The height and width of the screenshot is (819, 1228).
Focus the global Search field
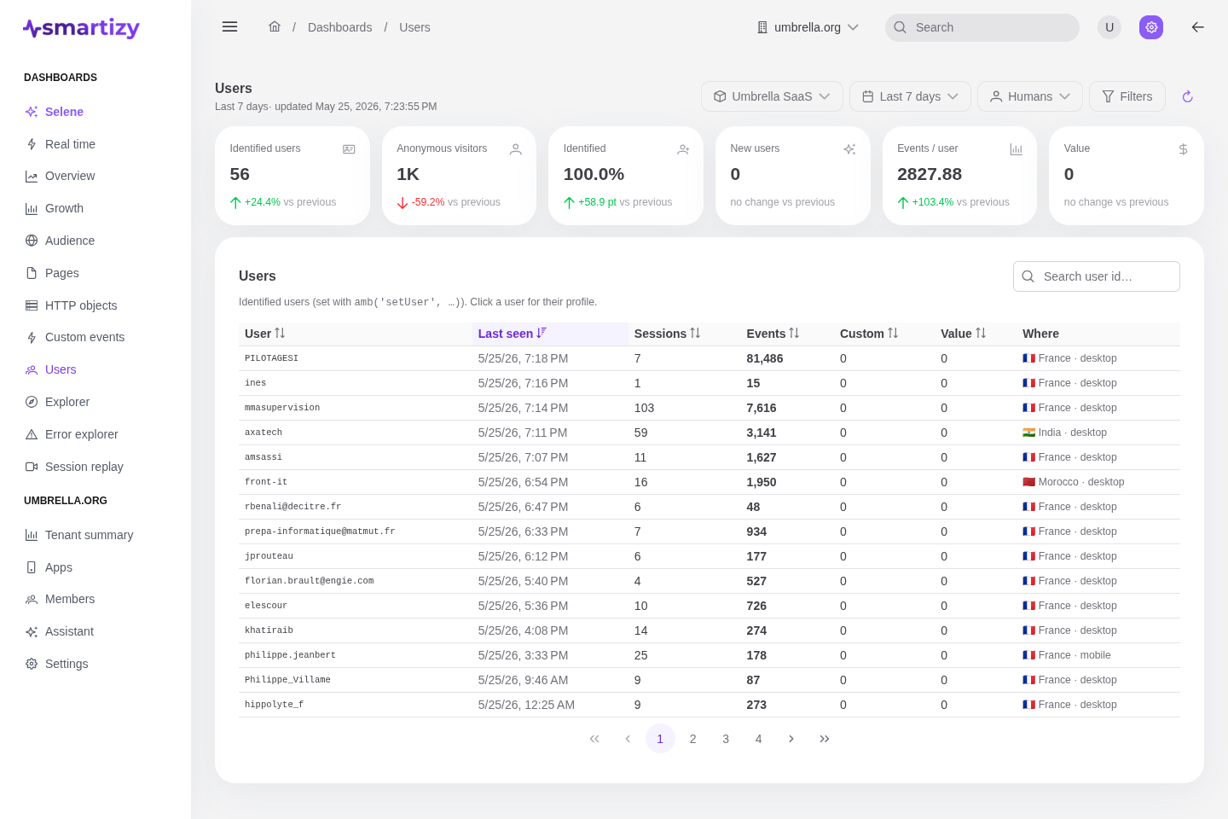982,27
